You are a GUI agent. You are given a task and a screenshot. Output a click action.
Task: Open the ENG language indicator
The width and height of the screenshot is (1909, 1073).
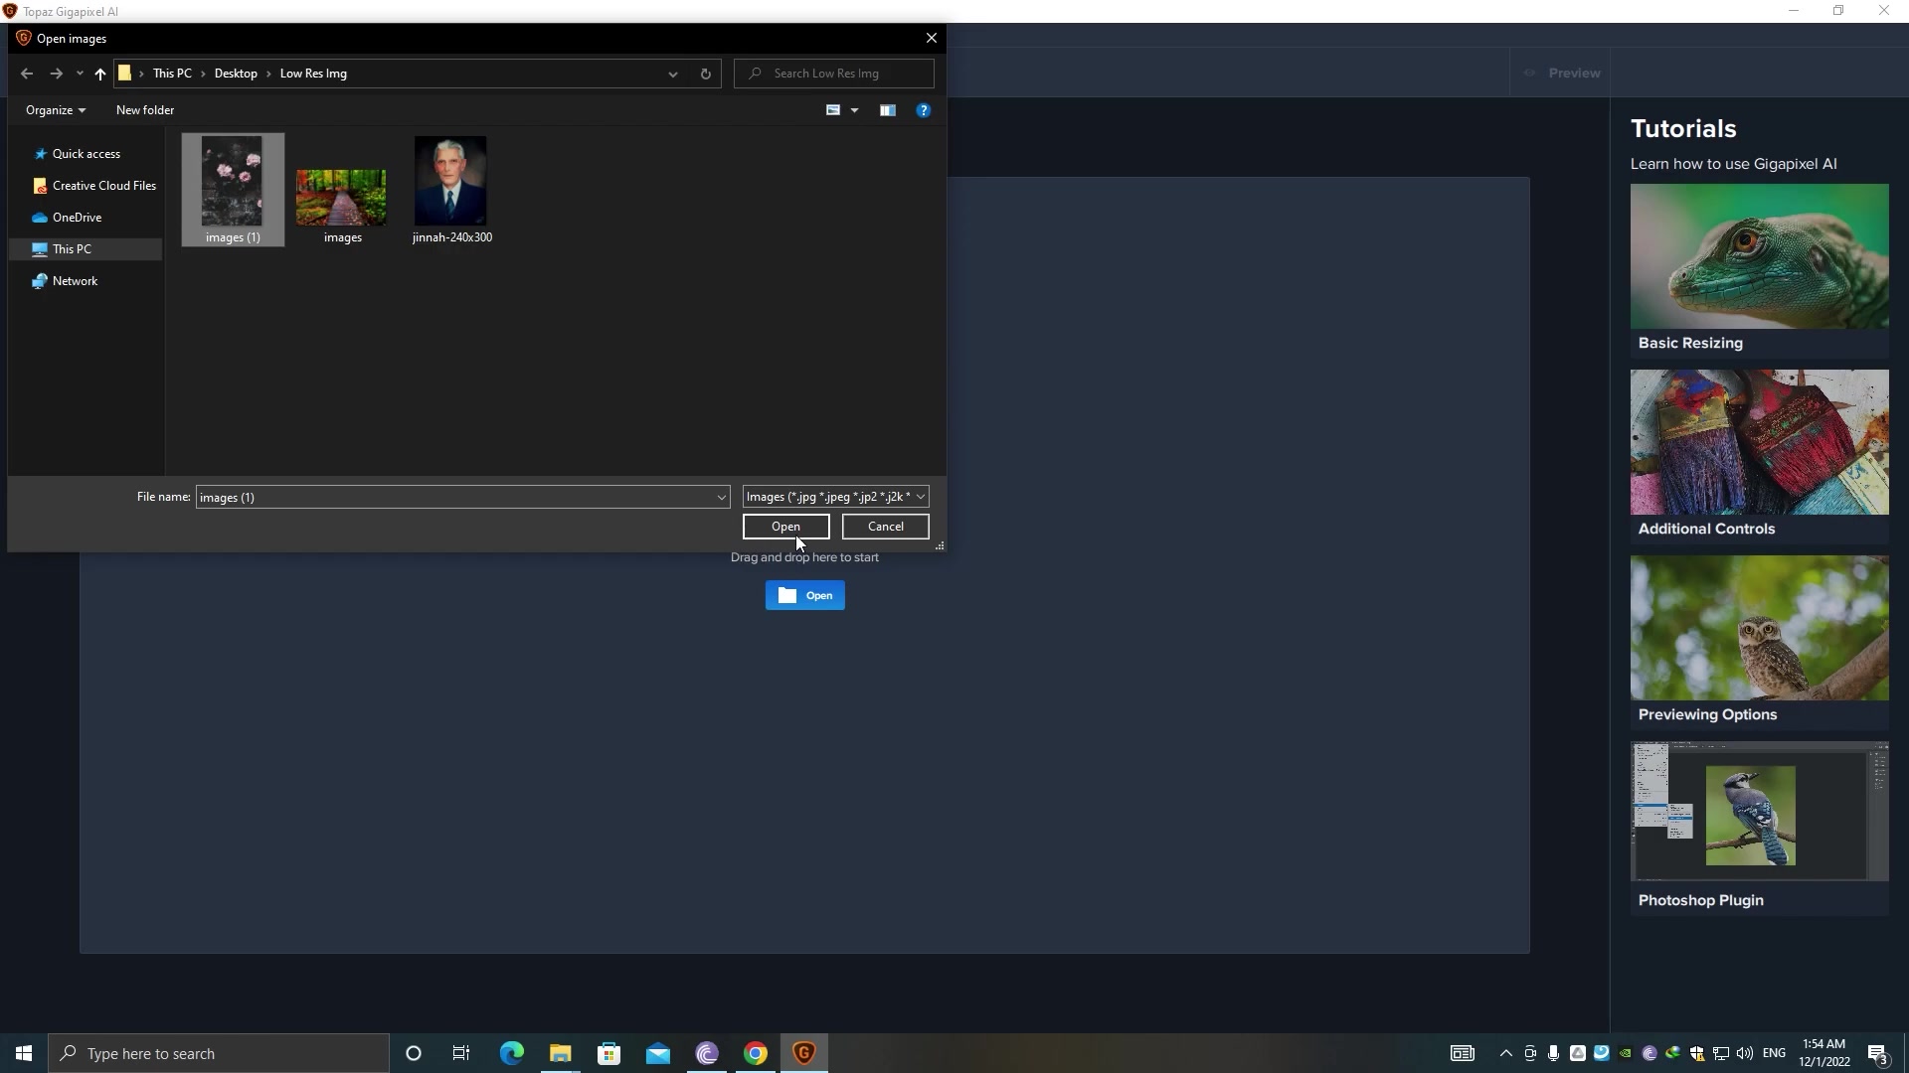click(x=1774, y=1053)
